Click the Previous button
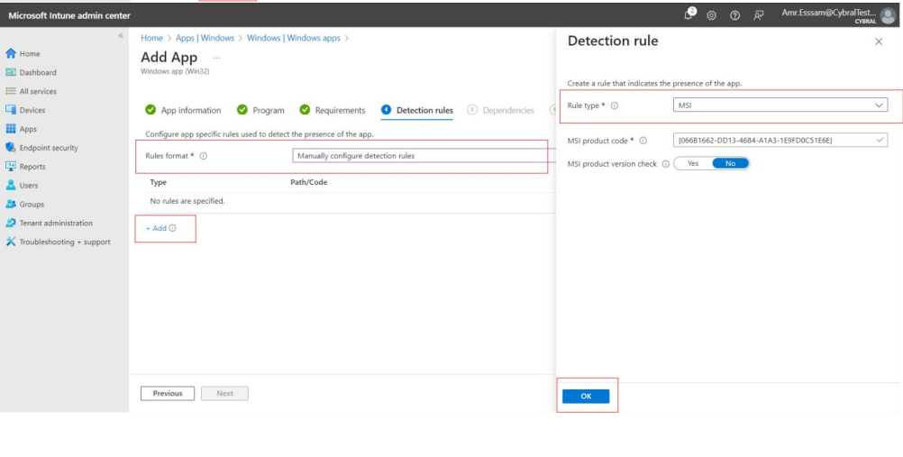Screen dimensions: 903x457 pyautogui.click(x=168, y=394)
